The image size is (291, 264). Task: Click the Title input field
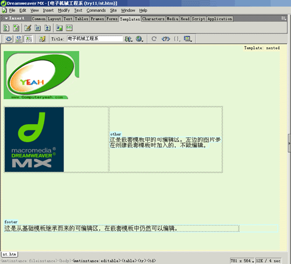coord(95,38)
